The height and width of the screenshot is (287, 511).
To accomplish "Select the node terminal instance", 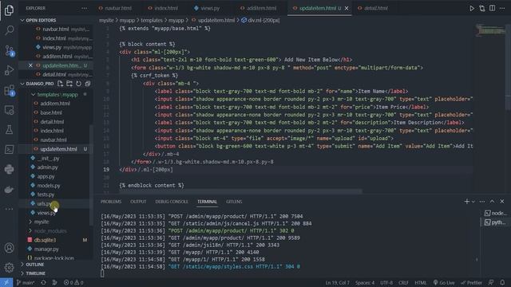I will click(x=495, y=213).
